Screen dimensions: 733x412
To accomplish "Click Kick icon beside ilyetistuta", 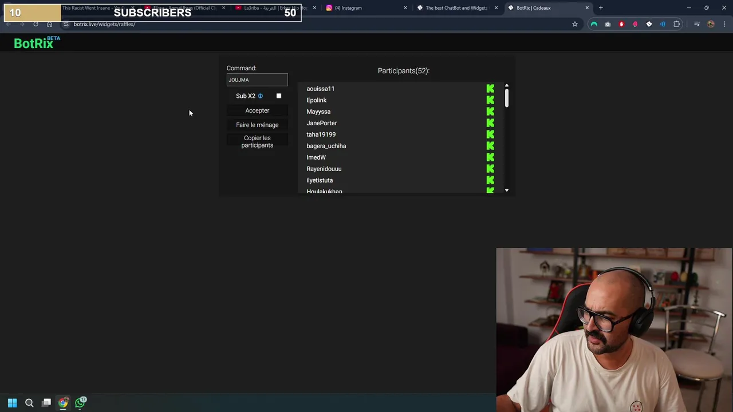I will [490, 180].
